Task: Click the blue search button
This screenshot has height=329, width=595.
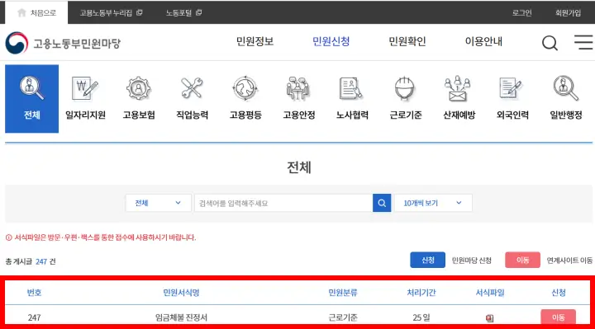Action: (x=382, y=203)
